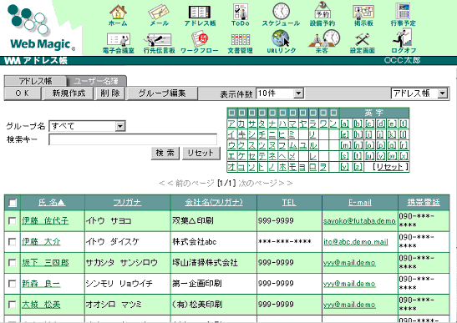
Task: Filter by letter [m] in 英字 index
Action: 345,145
